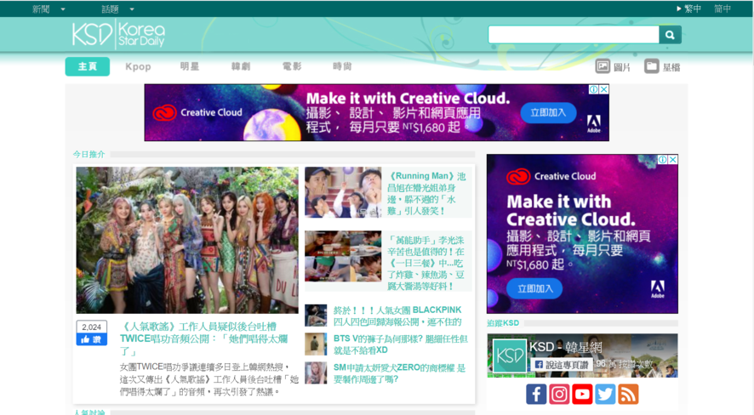This screenshot has height=415, width=754.
Task: Expand the 話題 dropdown arrow
Action: pos(132,9)
